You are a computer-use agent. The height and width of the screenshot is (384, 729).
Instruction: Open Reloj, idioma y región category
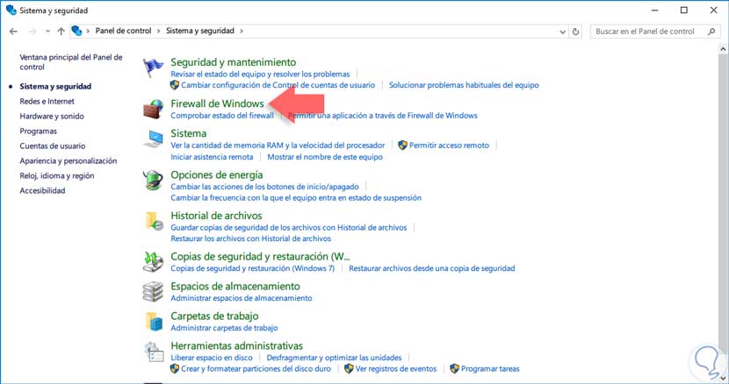coord(57,175)
